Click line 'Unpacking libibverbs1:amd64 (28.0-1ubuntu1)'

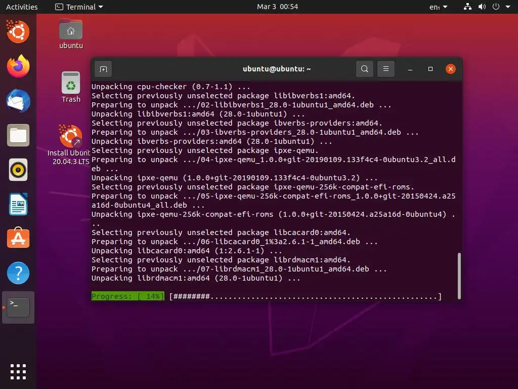point(198,114)
